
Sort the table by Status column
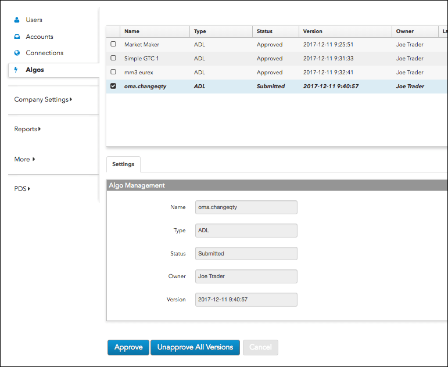point(275,31)
